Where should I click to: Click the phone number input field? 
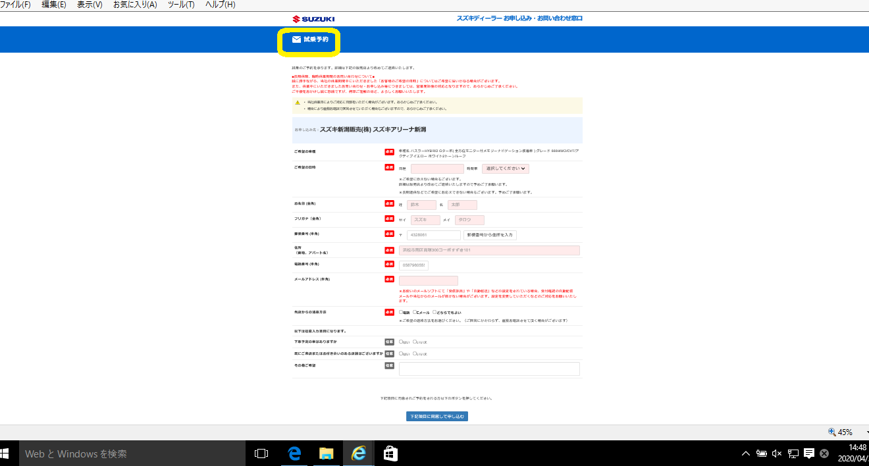[x=413, y=265]
